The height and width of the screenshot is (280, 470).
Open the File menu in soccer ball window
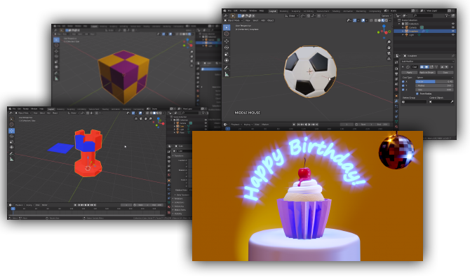tap(233, 10)
